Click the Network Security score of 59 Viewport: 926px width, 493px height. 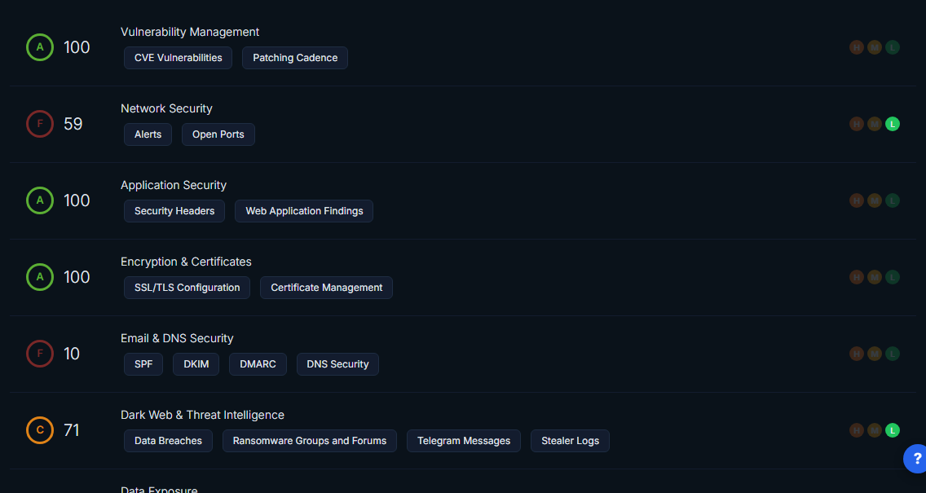[x=73, y=124]
